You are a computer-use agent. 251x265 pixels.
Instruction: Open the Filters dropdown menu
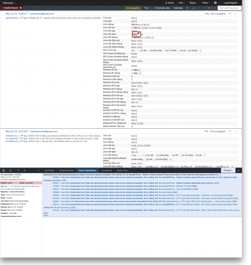[206, 3]
